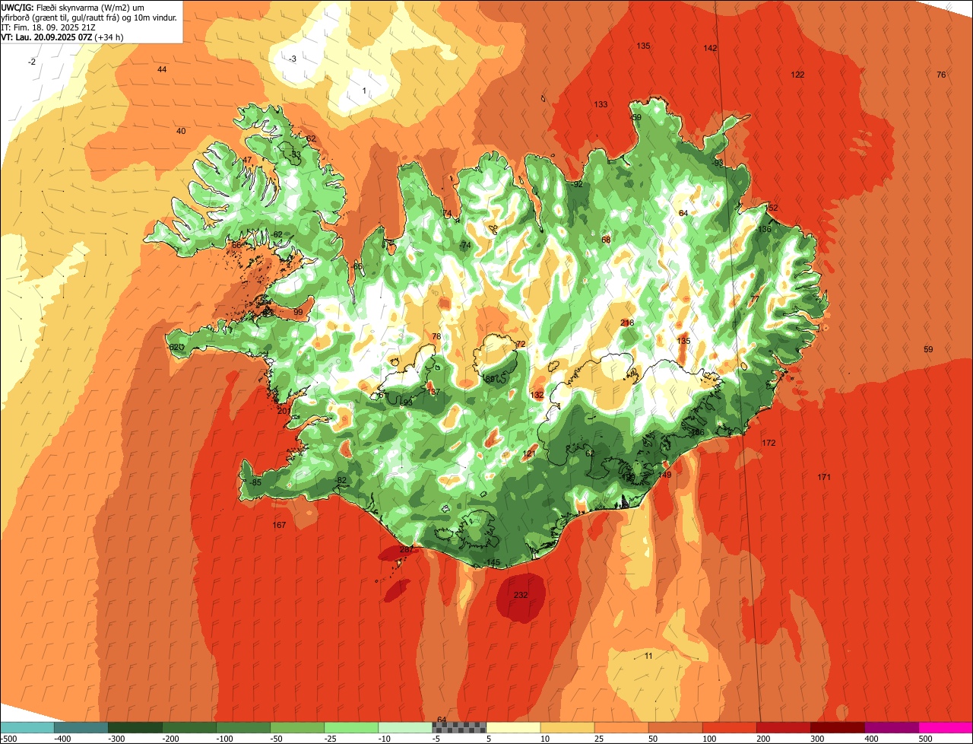Click the 10 to 25 yellow-orange swatch
The image size is (973, 744).
coord(567,727)
